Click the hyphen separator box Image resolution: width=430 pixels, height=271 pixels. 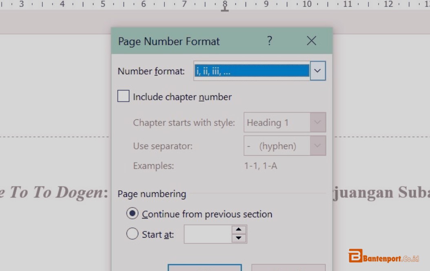277,145
